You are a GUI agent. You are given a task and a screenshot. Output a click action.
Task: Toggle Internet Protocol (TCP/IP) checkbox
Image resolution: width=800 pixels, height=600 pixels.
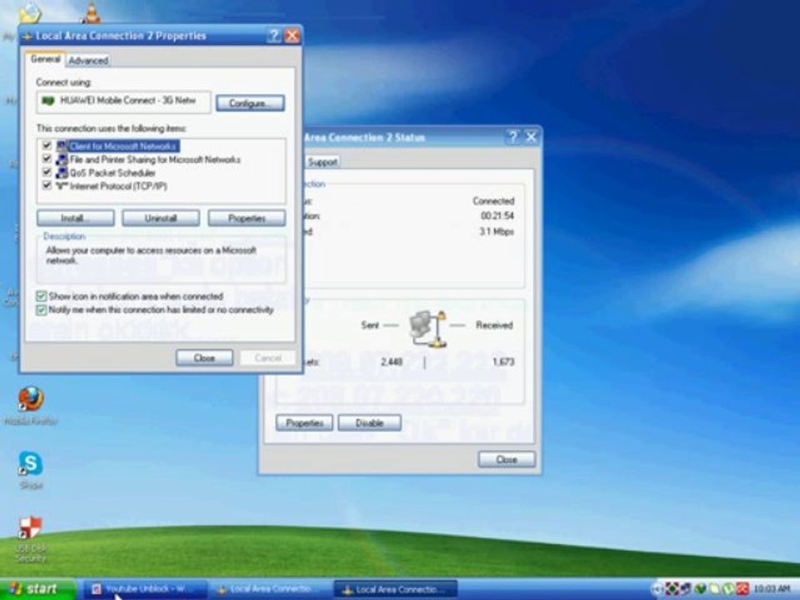point(47,186)
